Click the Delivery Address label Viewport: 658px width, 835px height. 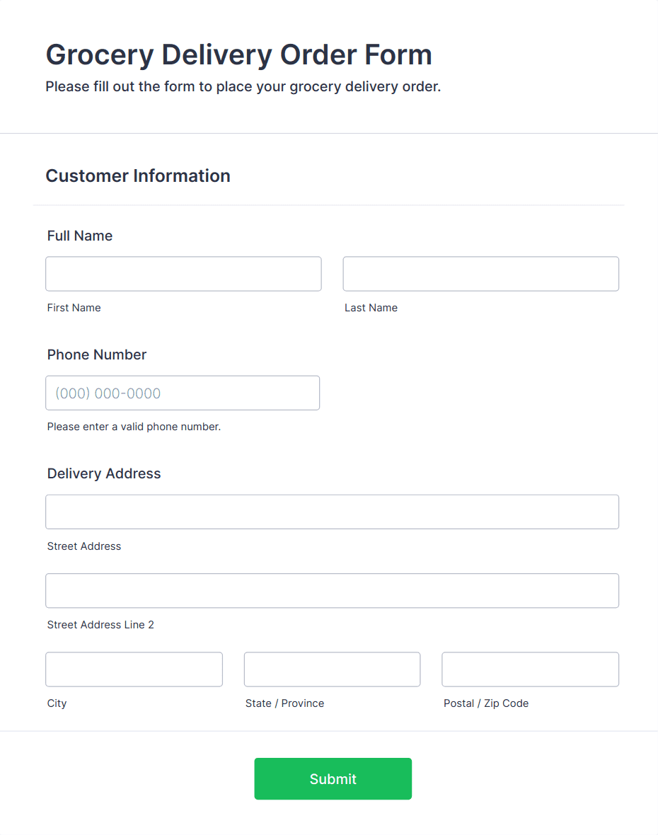click(x=104, y=473)
